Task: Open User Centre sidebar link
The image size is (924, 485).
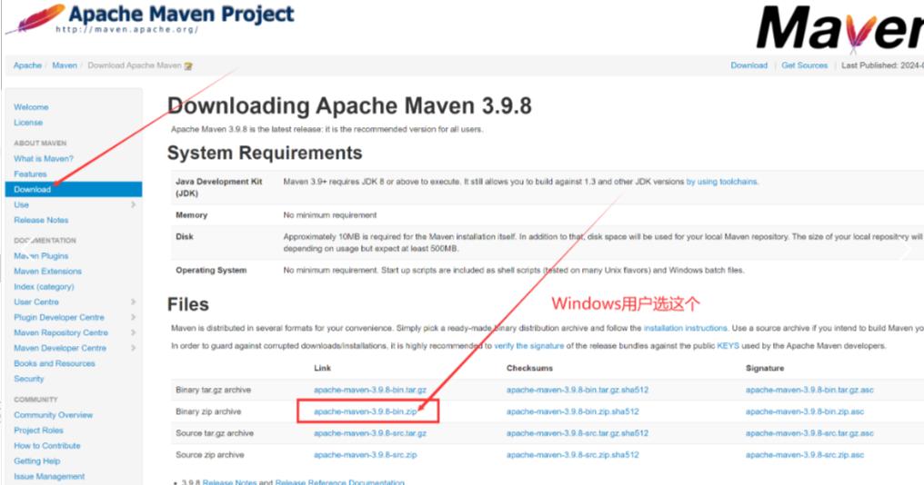Action: [36, 302]
